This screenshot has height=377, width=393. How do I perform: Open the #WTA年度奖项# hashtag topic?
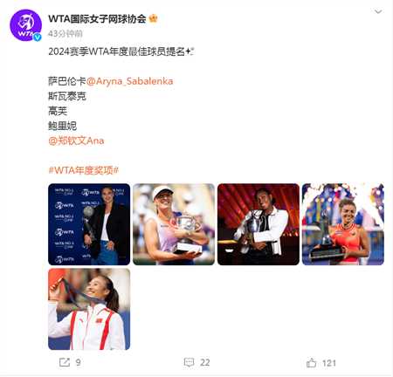pyautogui.click(x=84, y=170)
